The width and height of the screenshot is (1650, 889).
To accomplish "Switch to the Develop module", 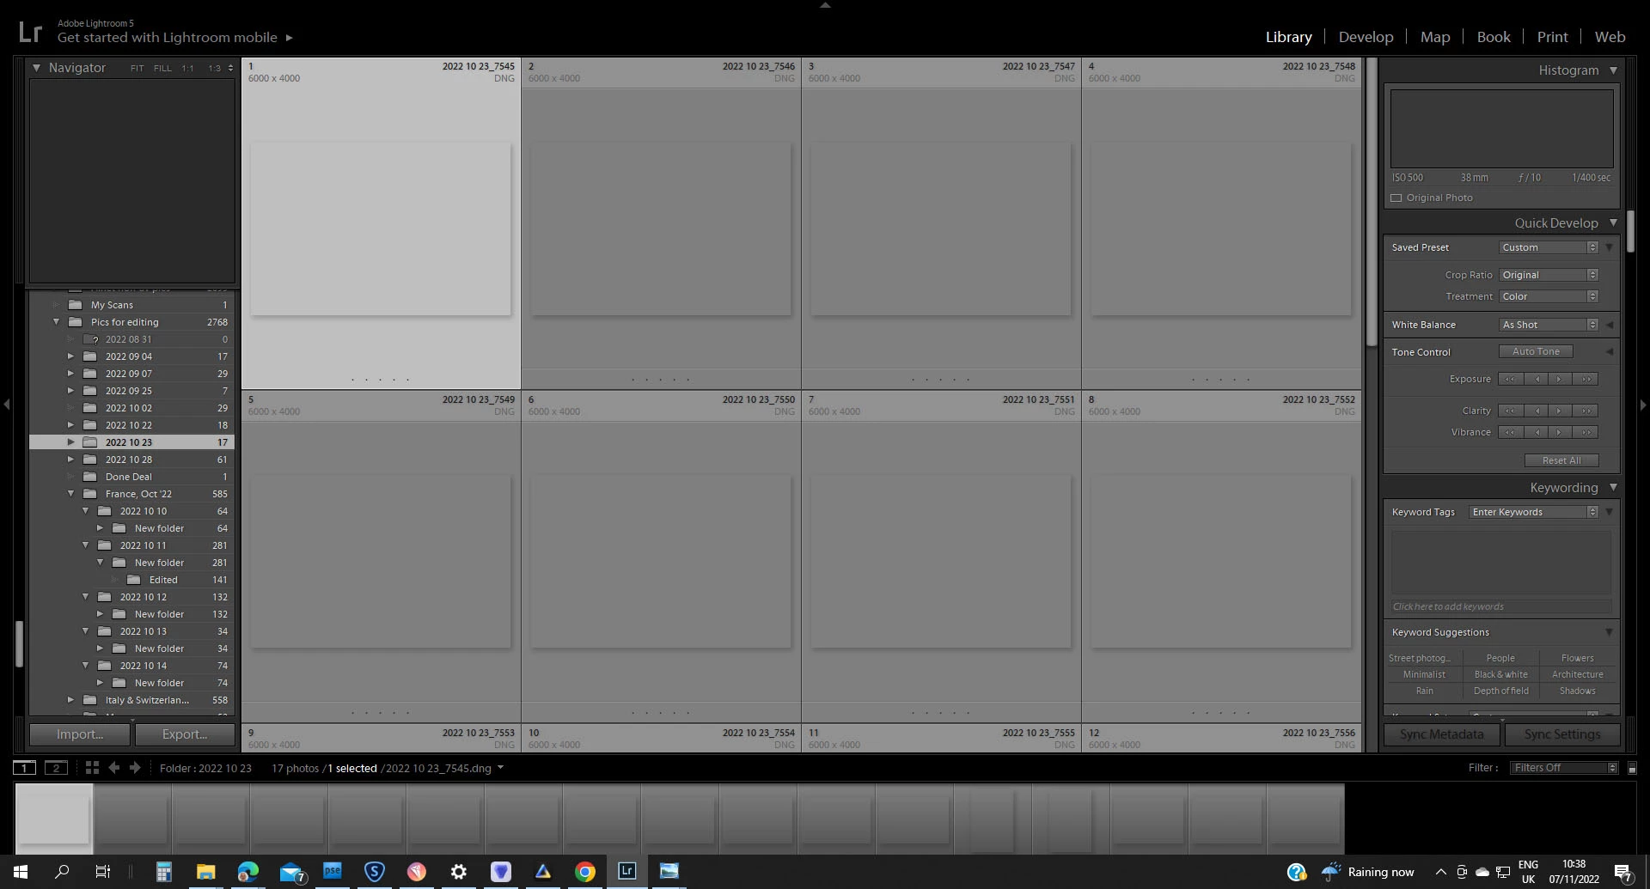I will (x=1366, y=37).
